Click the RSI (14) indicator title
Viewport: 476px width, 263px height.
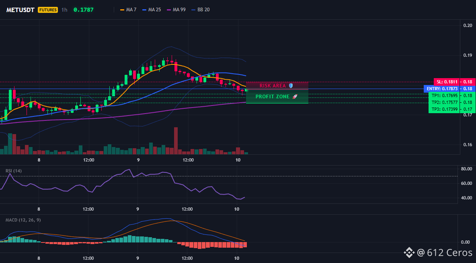14,171
